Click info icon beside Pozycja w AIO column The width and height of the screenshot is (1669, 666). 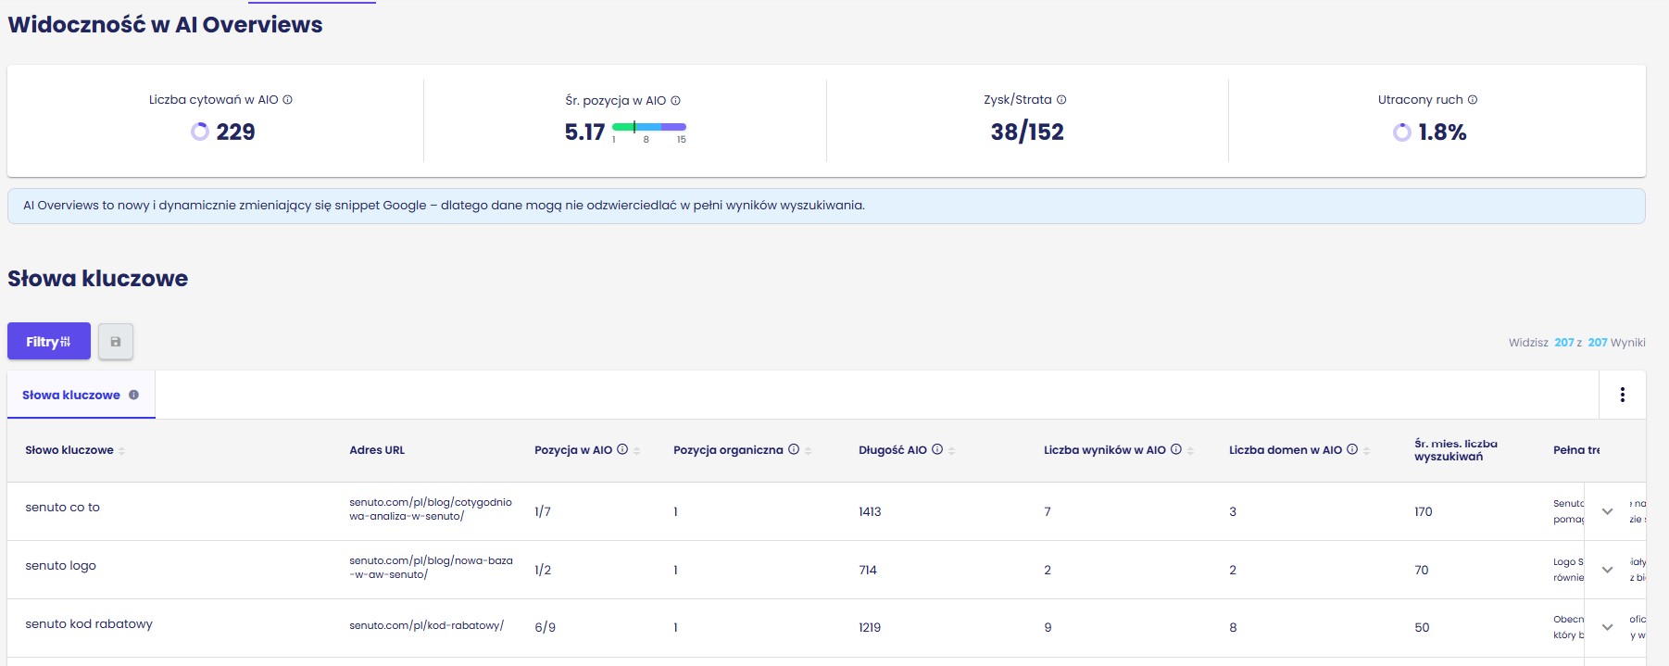tap(622, 449)
